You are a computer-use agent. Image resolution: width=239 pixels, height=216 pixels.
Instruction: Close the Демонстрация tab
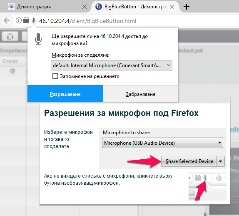click(x=85, y=7)
